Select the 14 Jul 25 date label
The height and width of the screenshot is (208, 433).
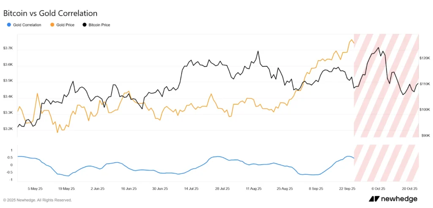pos(191,189)
